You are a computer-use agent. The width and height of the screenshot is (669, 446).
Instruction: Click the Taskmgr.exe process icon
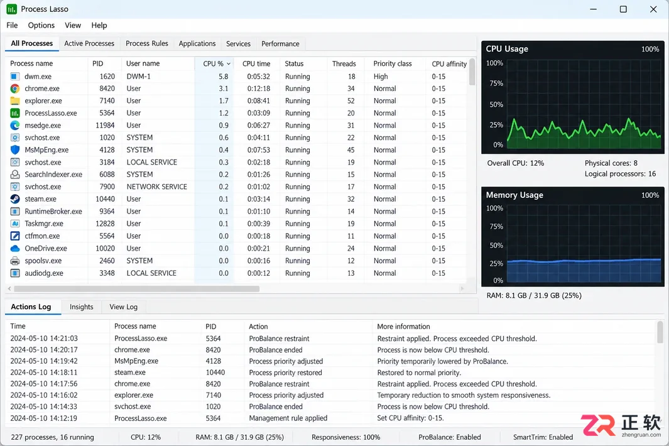click(x=15, y=224)
